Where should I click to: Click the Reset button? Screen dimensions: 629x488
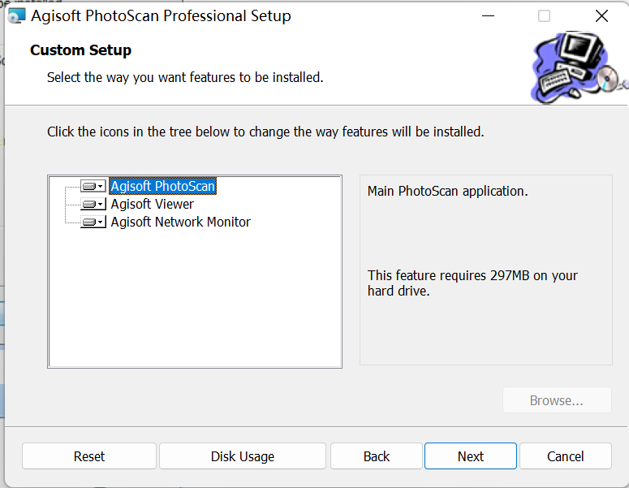89,456
